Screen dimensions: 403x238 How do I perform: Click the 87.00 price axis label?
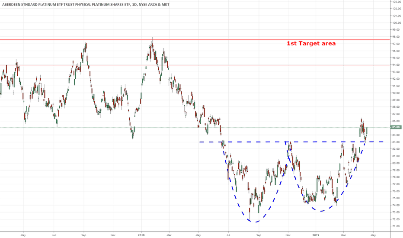coord(396,114)
